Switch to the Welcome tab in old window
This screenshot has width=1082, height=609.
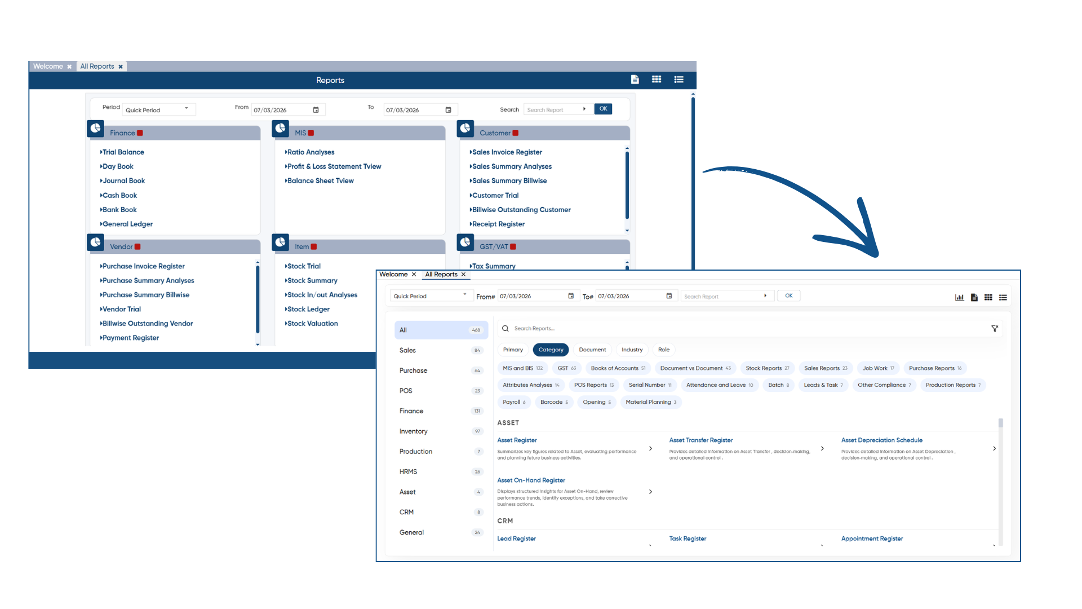click(48, 67)
